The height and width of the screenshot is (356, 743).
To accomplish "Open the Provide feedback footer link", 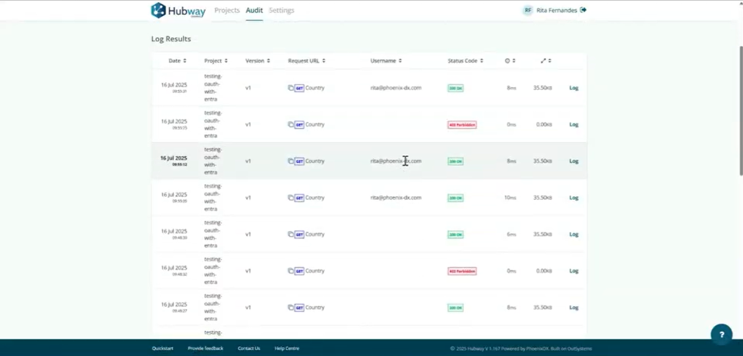I will (x=205, y=348).
